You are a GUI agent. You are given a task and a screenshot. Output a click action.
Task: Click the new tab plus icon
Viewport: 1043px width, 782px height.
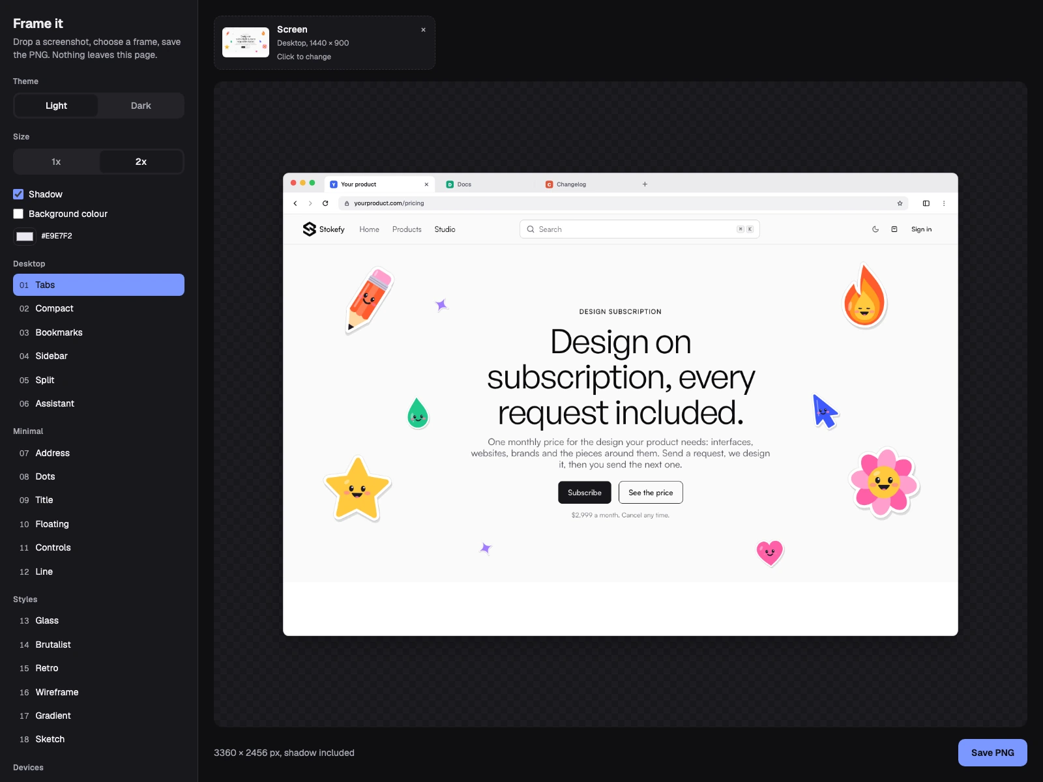coord(645,184)
